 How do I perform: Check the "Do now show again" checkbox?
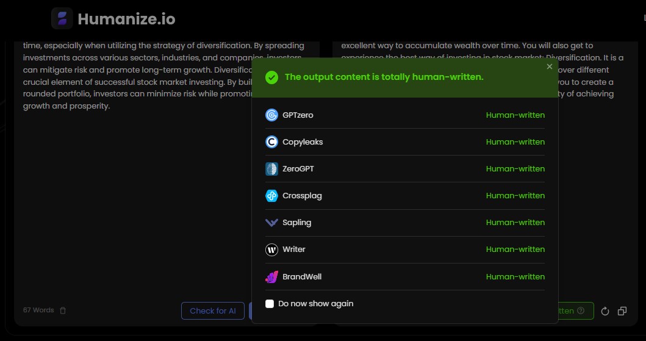270,304
